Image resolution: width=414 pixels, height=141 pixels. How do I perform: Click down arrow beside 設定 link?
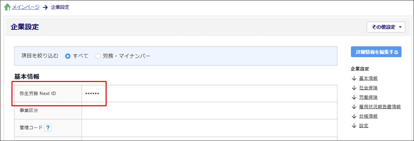coord(354,126)
